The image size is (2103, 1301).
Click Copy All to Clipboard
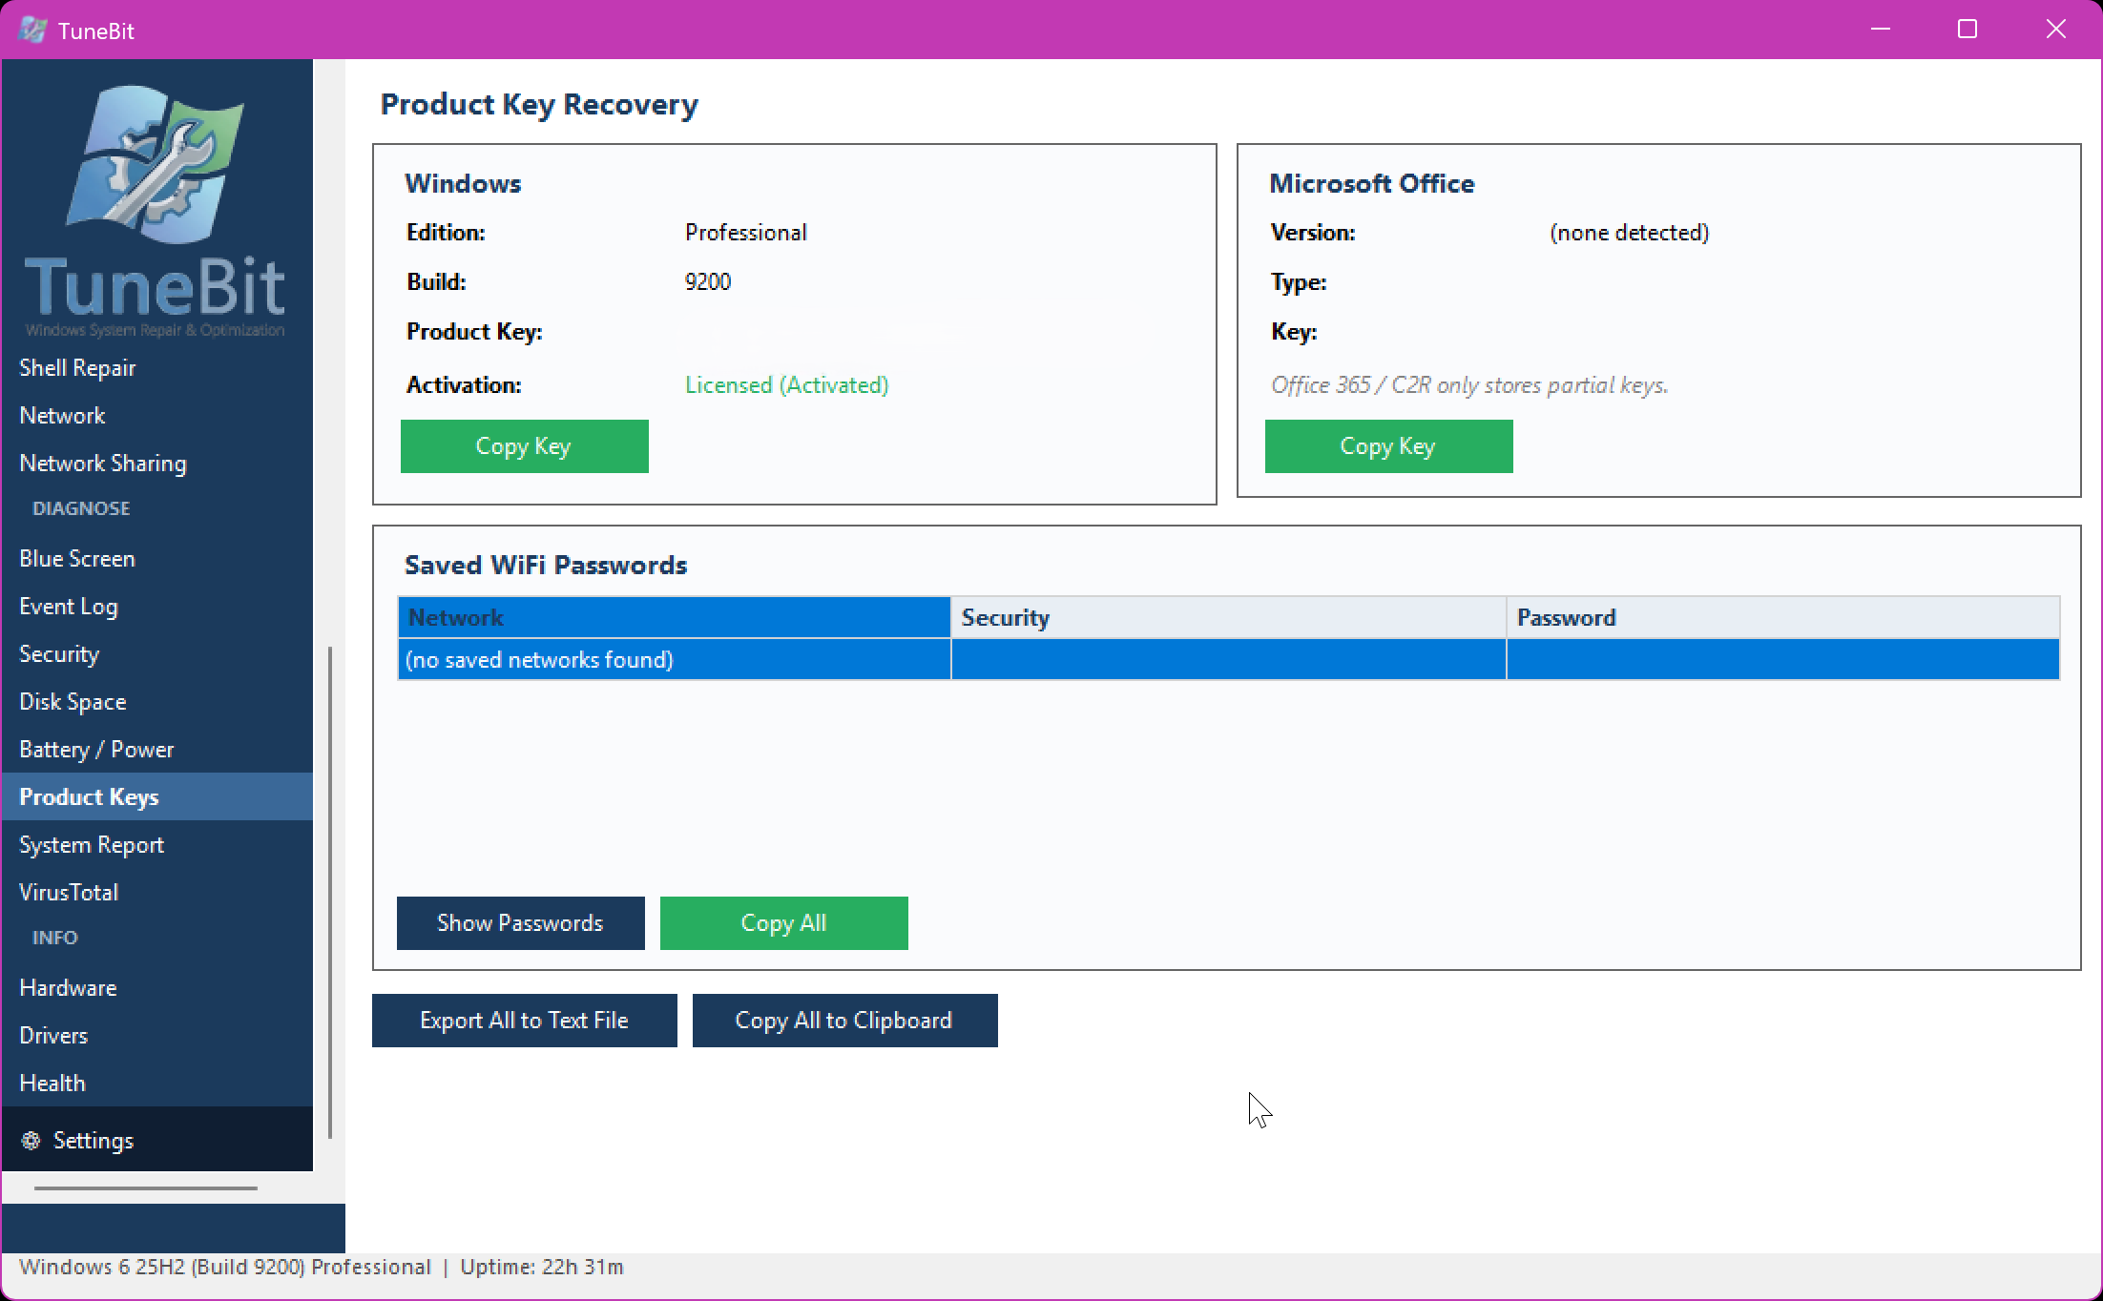[x=845, y=1021]
